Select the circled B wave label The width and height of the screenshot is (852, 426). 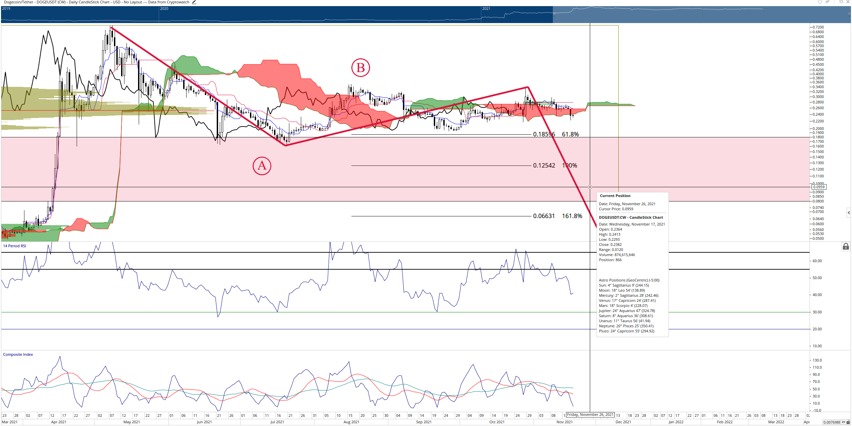[x=361, y=67]
